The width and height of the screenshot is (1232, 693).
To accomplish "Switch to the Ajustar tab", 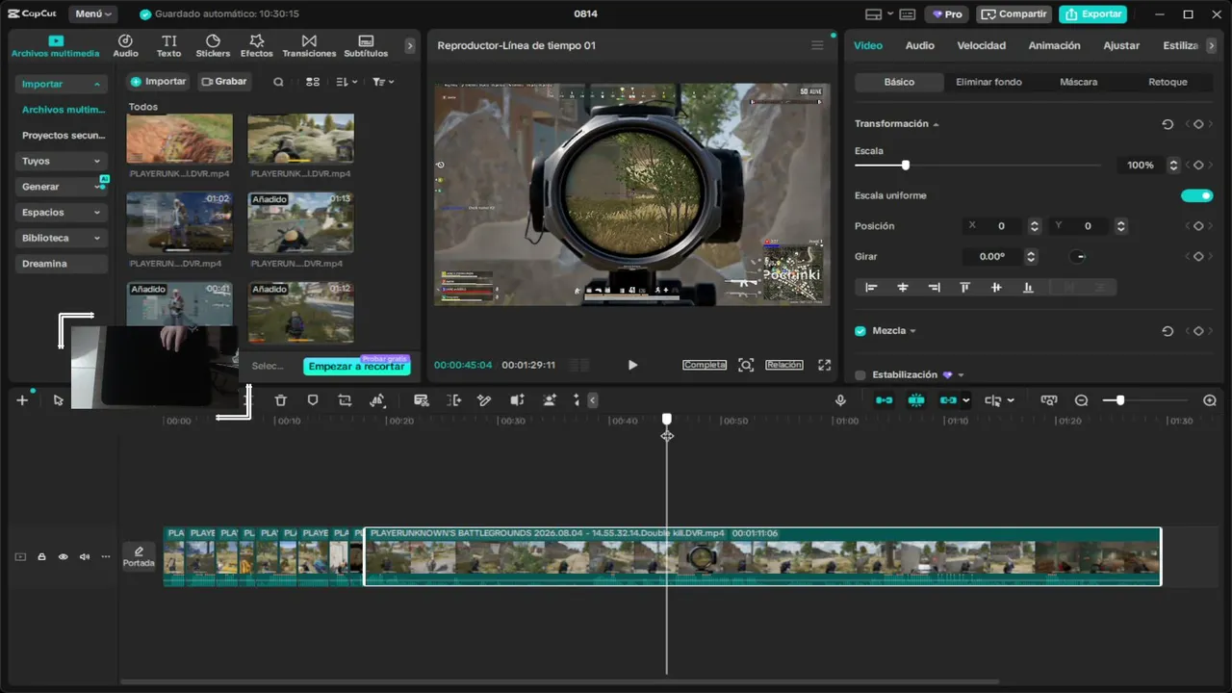I will pos(1121,45).
